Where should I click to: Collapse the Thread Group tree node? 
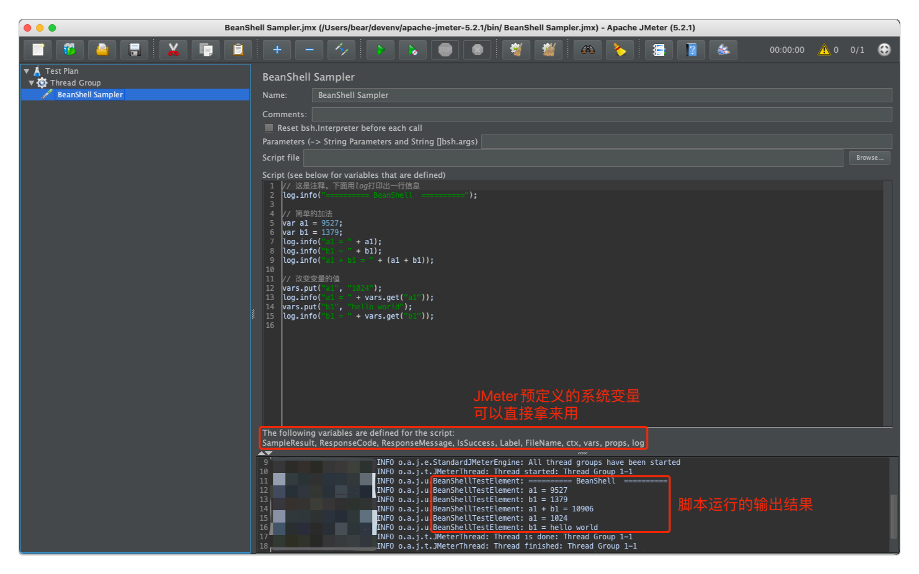click(x=32, y=82)
